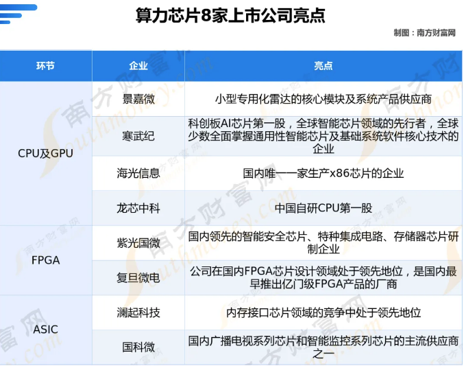This screenshot has width=464, height=366.
Task: Click the ASIC category cell
Action: coord(45,329)
